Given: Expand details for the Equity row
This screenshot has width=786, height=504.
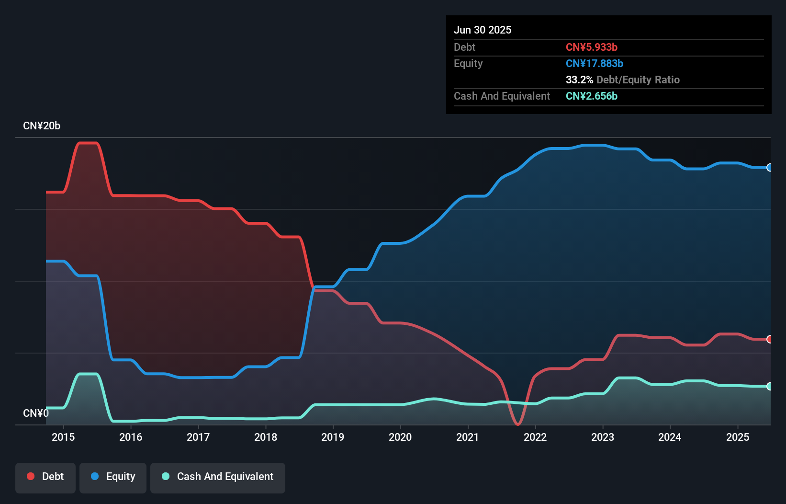Looking at the screenshot, I should pyautogui.click(x=468, y=63).
